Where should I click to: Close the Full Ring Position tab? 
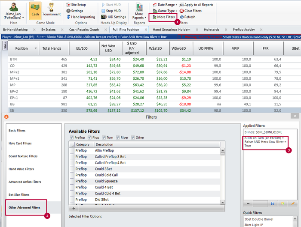point(146,30)
